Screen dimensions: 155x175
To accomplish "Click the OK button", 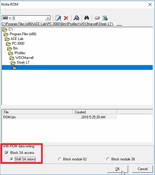I will click(x=118, y=169).
